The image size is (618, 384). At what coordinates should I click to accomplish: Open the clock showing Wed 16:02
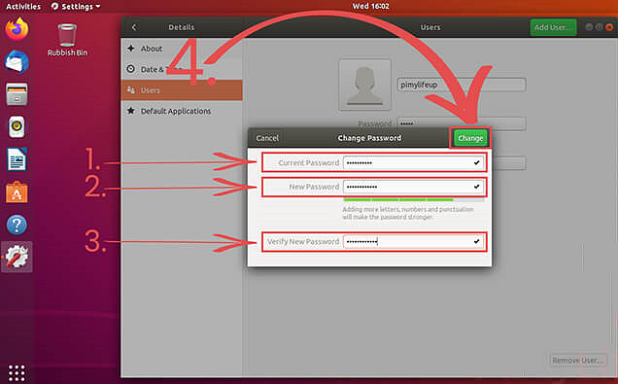(x=370, y=6)
